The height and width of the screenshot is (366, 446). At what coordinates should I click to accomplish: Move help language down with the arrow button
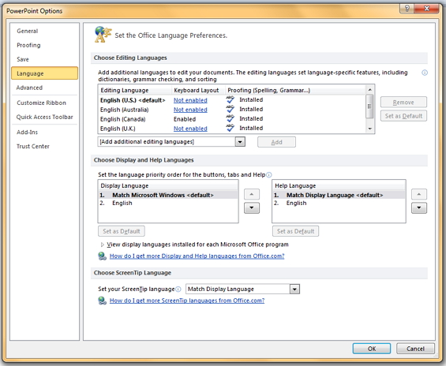coord(419,207)
